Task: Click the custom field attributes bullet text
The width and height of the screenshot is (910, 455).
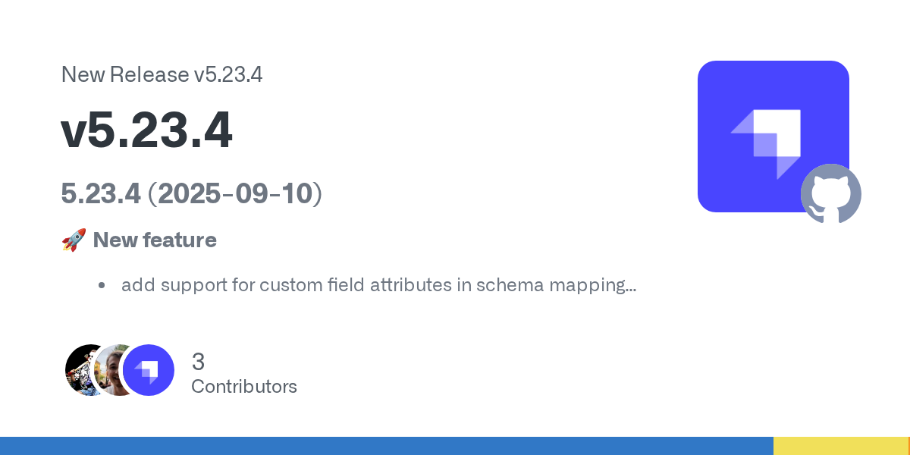Action: click(x=372, y=286)
